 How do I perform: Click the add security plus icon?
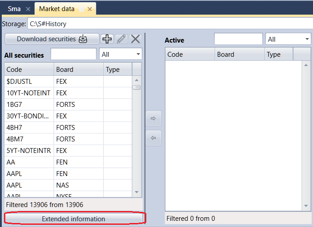point(107,39)
